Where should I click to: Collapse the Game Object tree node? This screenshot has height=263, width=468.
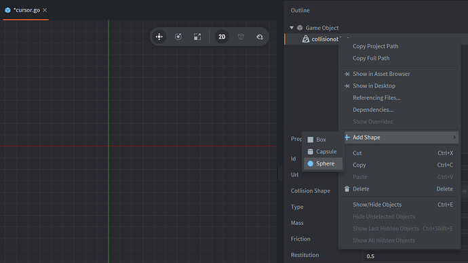click(x=292, y=28)
